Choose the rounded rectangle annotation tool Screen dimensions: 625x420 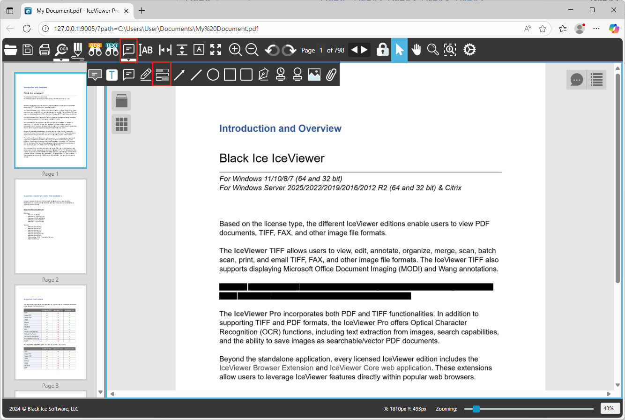(x=247, y=75)
